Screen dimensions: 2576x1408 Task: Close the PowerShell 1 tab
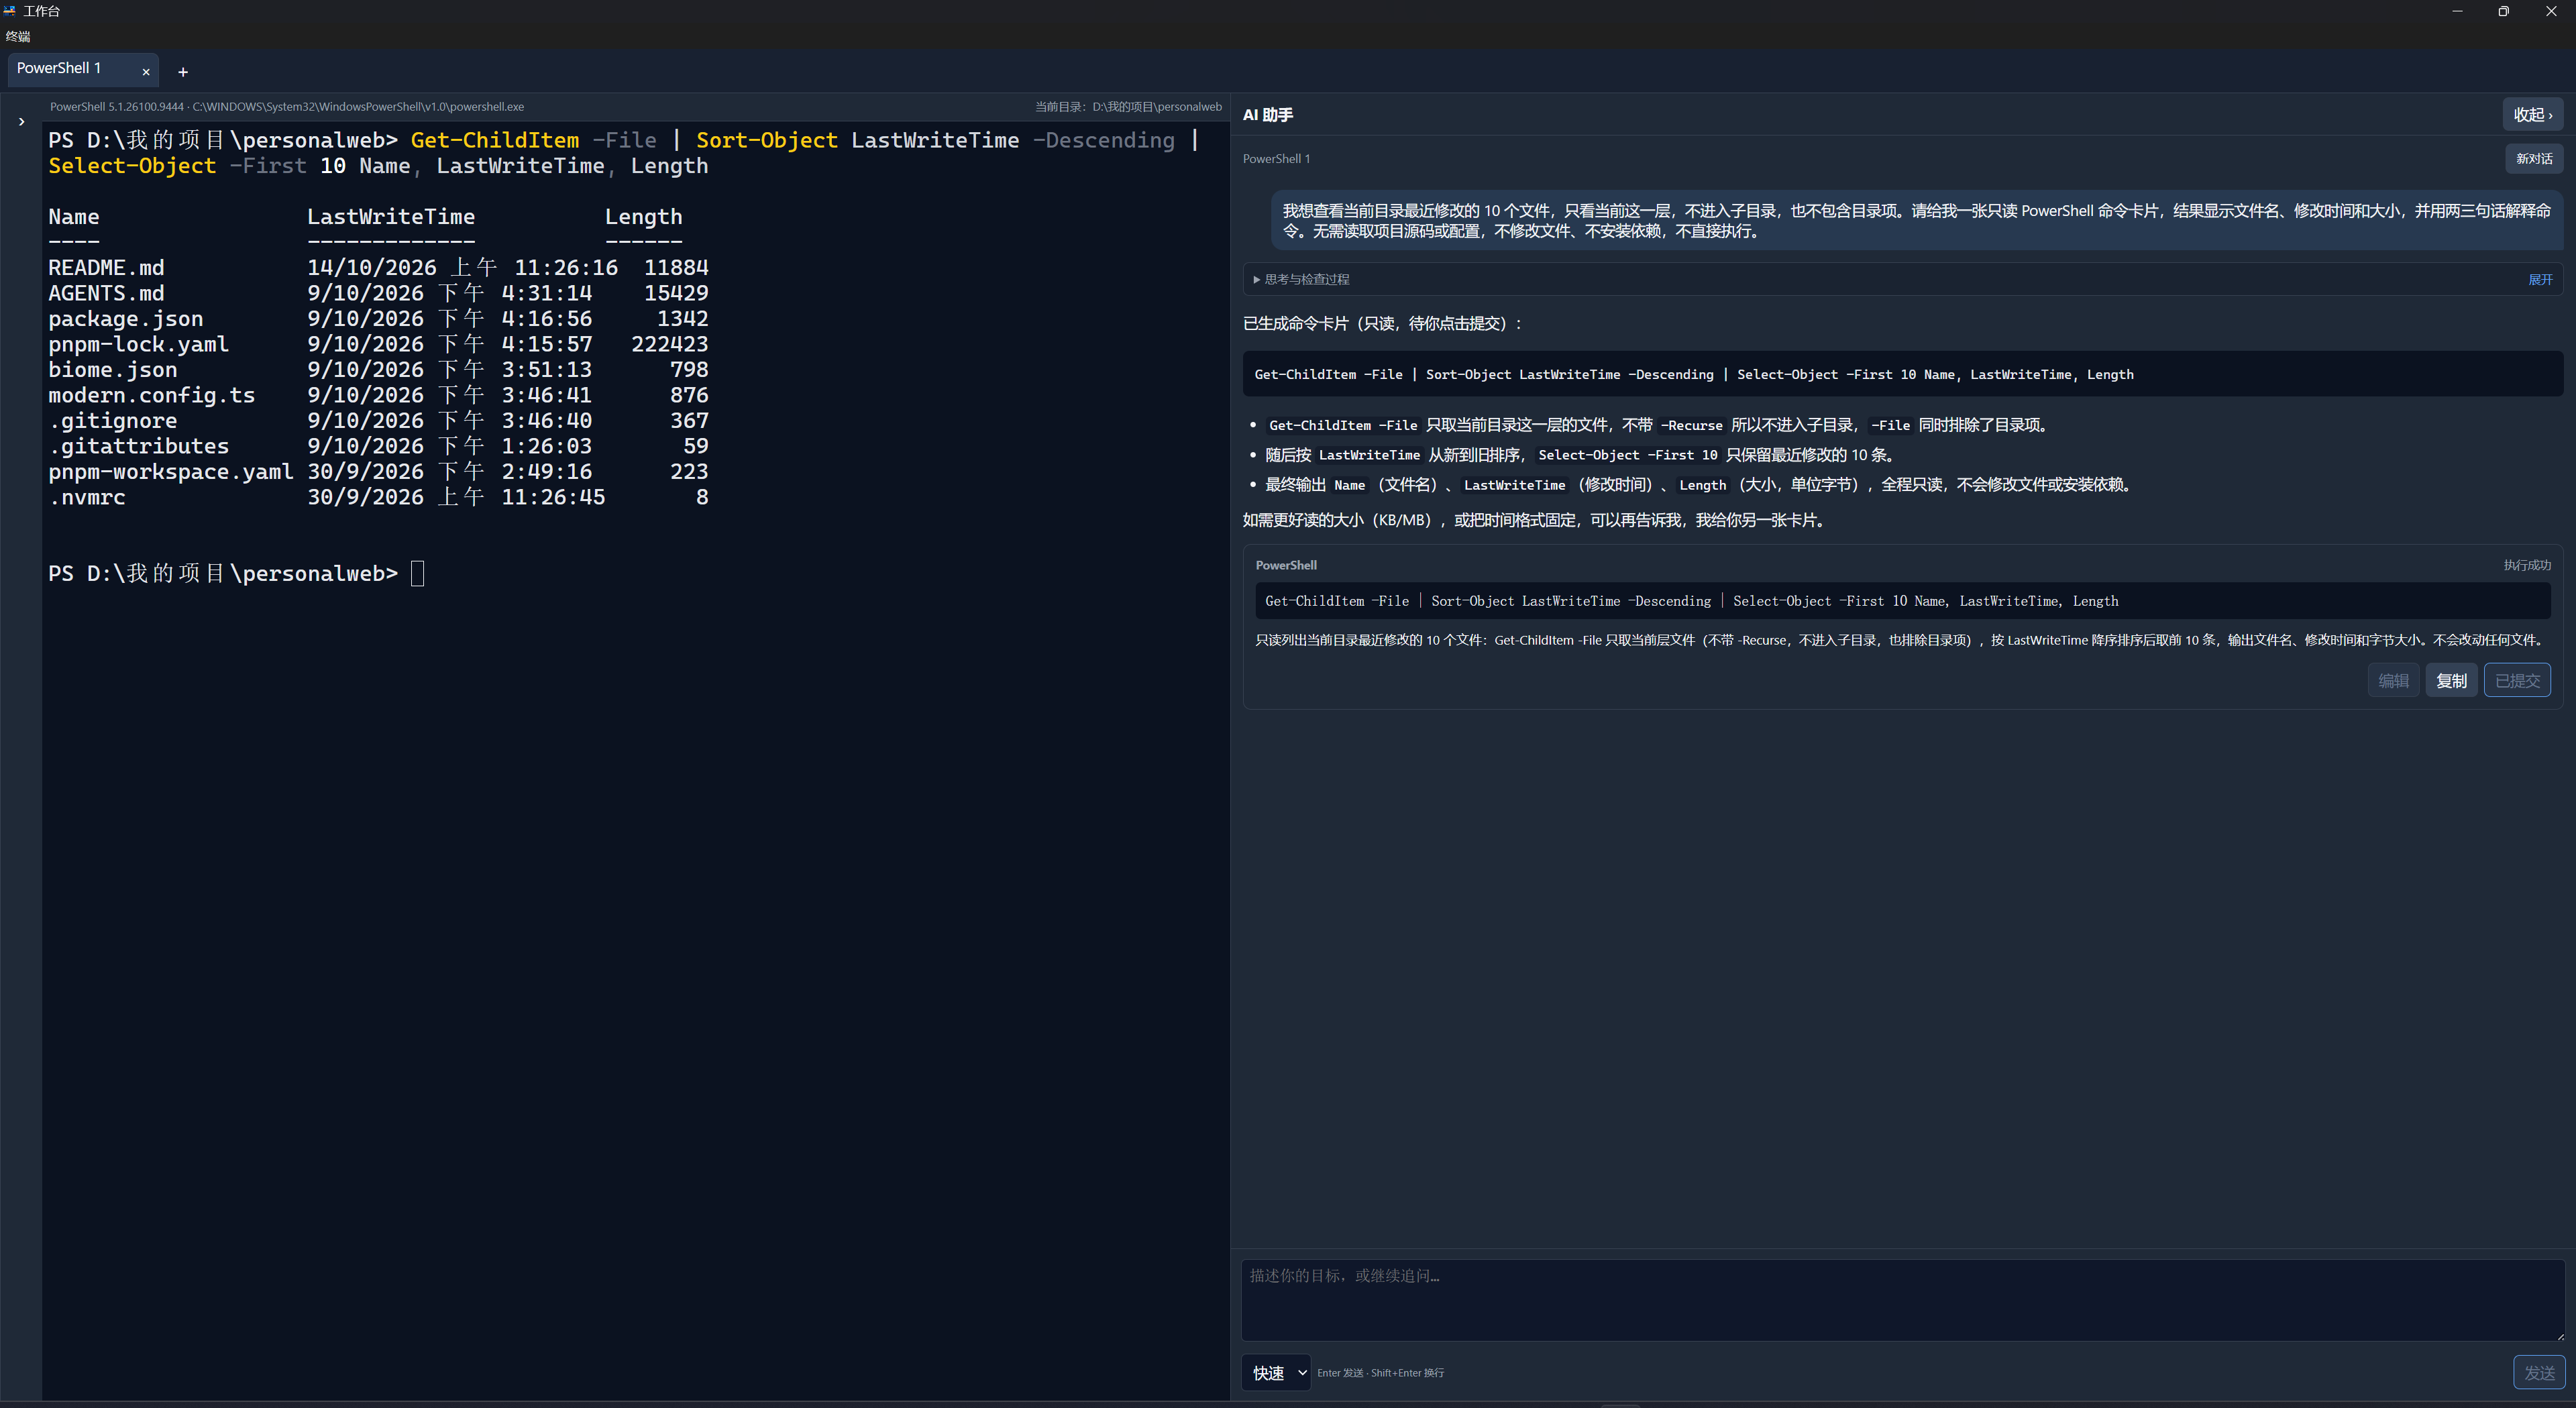pos(146,72)
